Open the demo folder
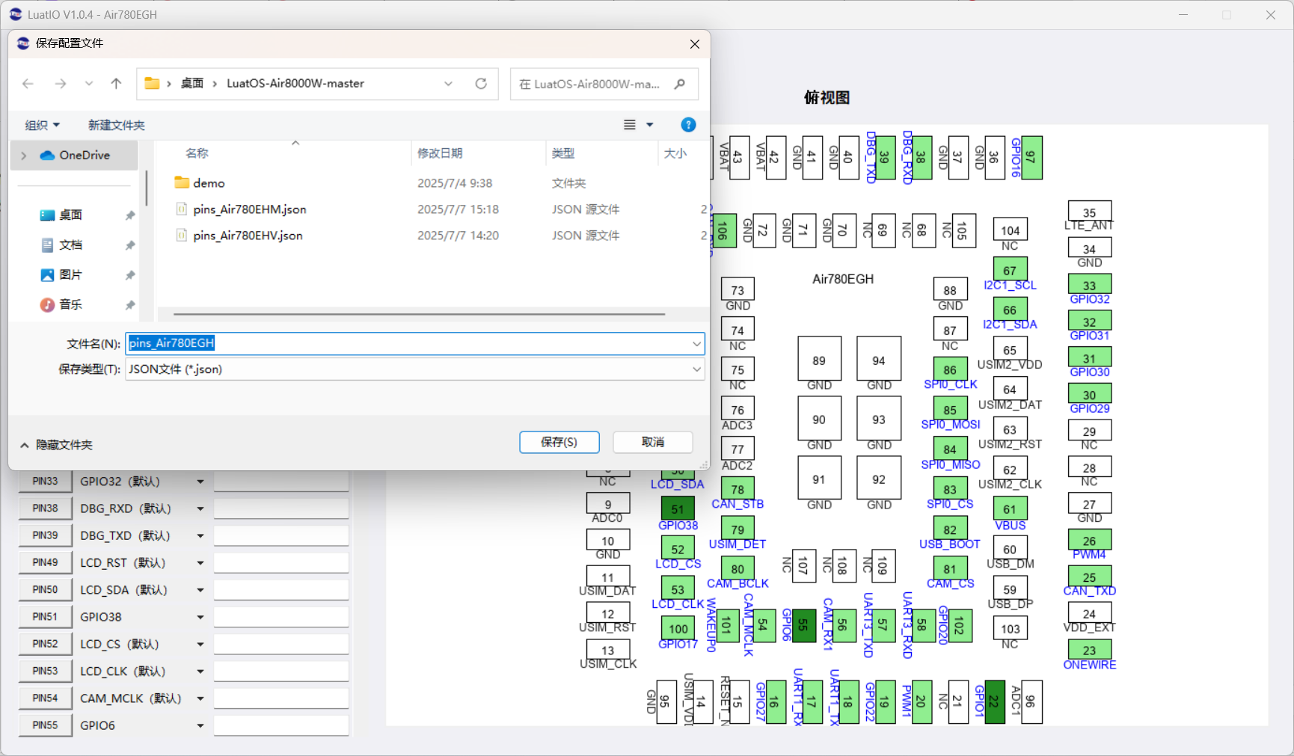This screenshot has height=756, width=1294. point(209,183)
